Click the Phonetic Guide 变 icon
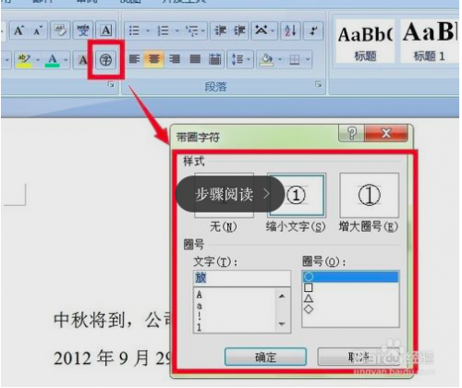 (82, 30)
